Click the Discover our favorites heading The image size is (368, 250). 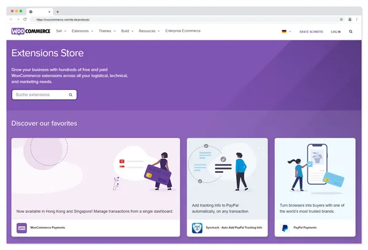coord(44,123)
